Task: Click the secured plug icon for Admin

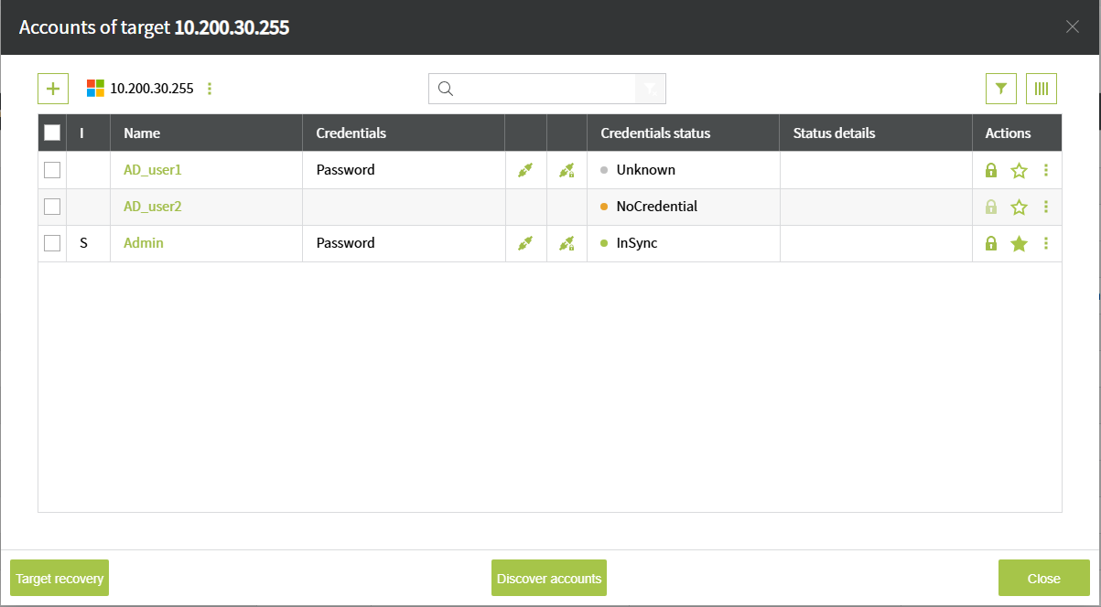Action: [x=567, y=243]
